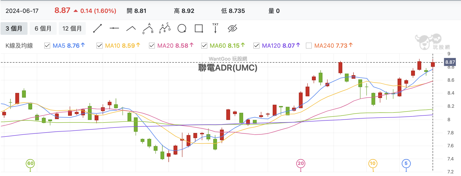The image size is (461, 176).
Task: Select the rectangle drawing tool
Action: tap(199, 28)
